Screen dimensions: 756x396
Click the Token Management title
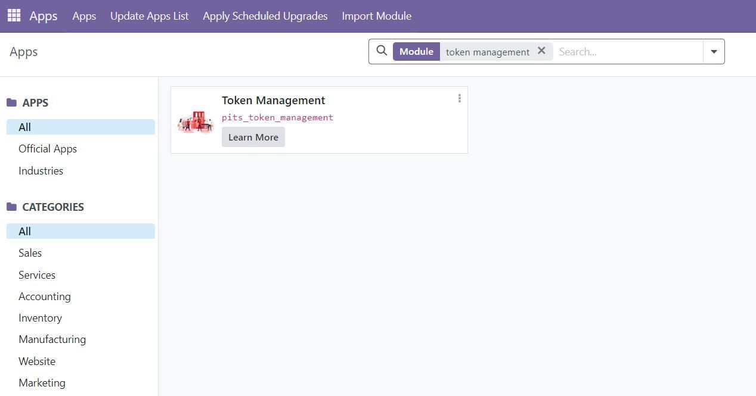click(273, 101)
